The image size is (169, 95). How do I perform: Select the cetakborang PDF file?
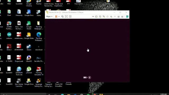pyautogui.click(x=19, y=36)
